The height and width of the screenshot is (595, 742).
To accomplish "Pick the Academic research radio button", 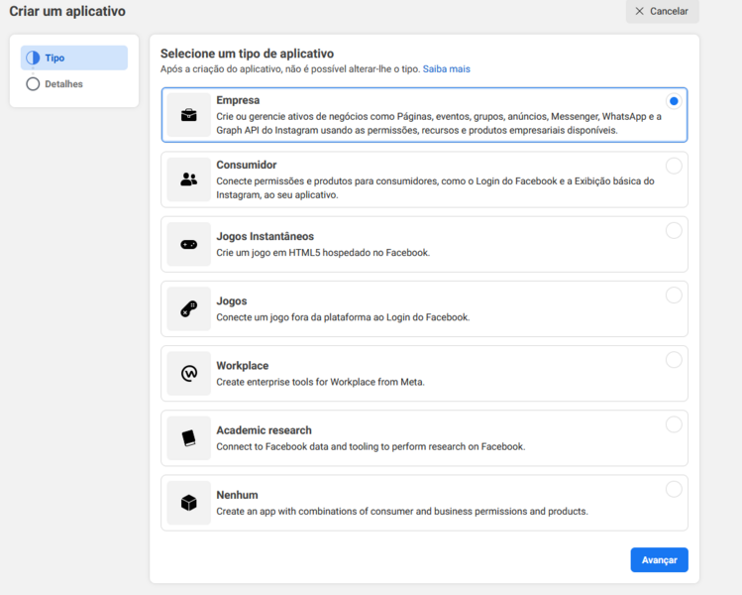I will [x=674, y=424].
